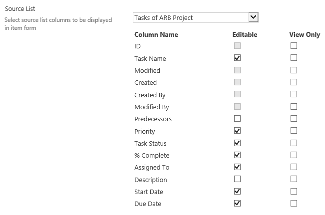Toggle Editable checkbox for Assigned To
The image size is (325, 215).
237,167
